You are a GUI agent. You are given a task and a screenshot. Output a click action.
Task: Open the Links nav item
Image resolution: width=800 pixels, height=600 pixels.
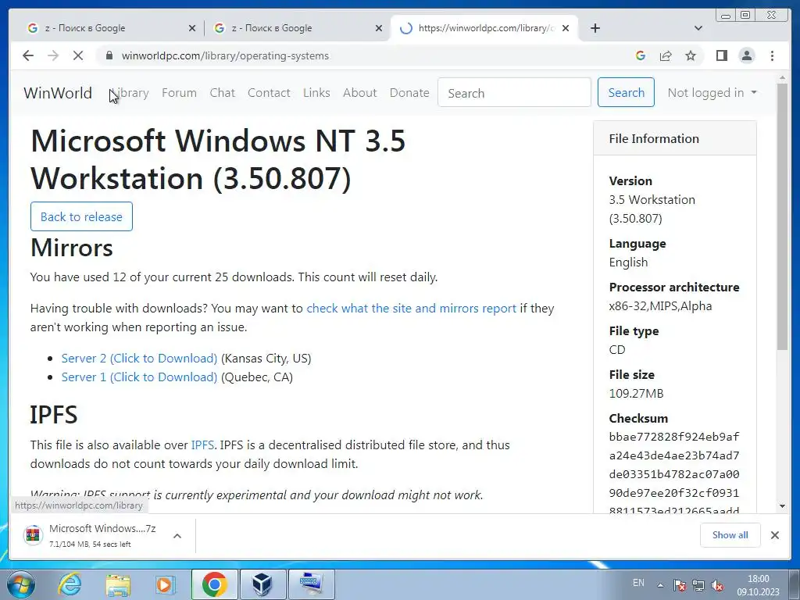316,93
